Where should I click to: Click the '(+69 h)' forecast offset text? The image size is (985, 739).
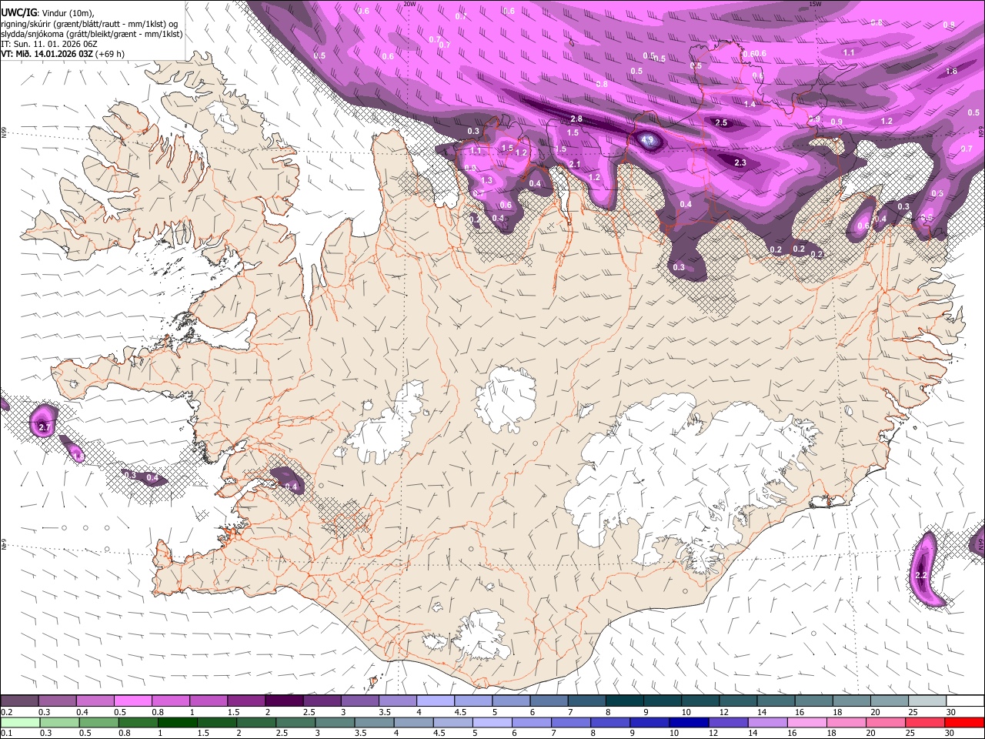point(110,54)
